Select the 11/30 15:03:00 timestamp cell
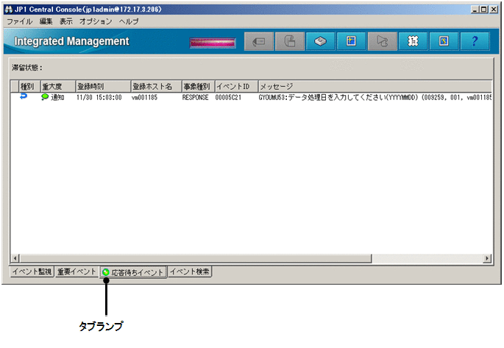This screenshot has height=348, width=504. (99, 97)
